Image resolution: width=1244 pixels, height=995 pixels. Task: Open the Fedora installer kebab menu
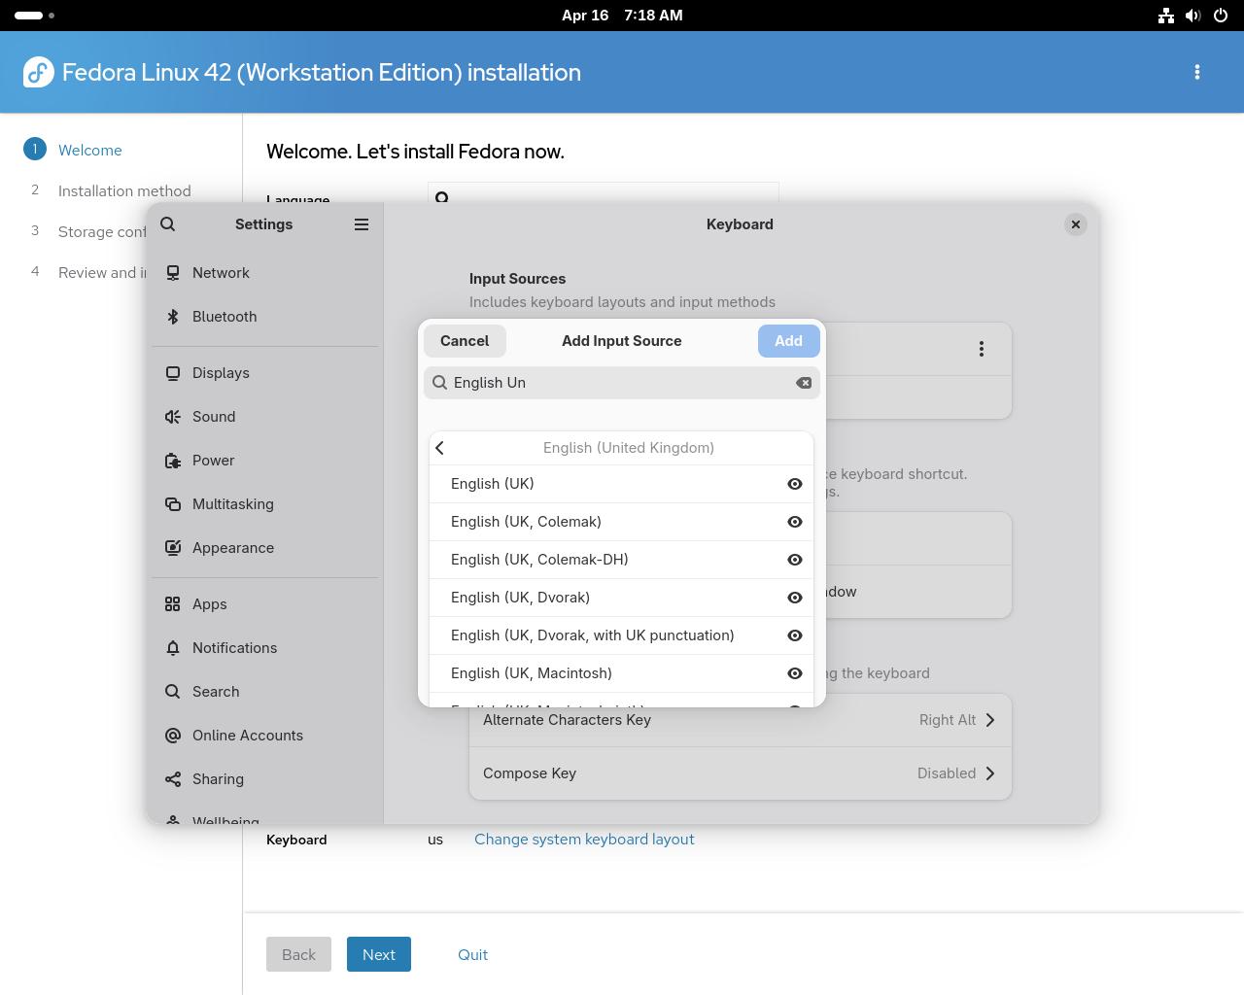coord(1197,72)
